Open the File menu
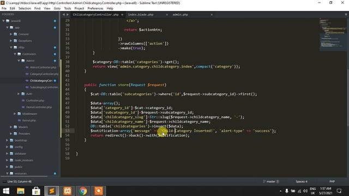 (4, 9)
